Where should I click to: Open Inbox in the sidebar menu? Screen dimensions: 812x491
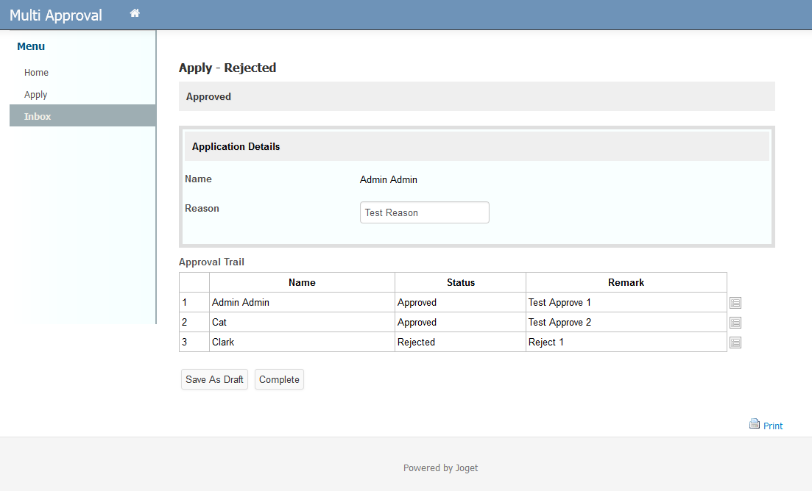(38, 116)
